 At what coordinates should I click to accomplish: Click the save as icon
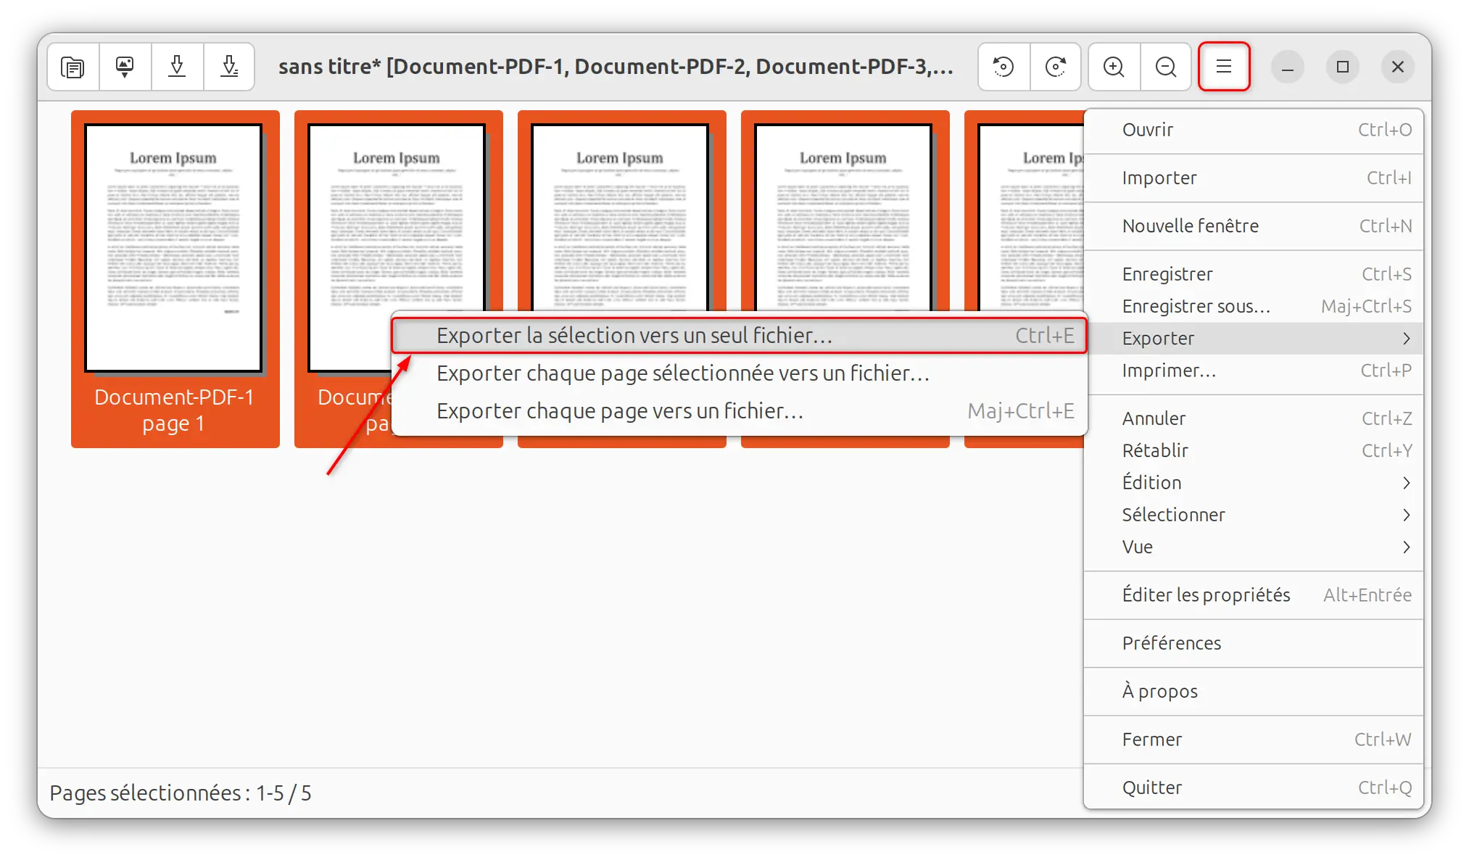click(229, 67)
